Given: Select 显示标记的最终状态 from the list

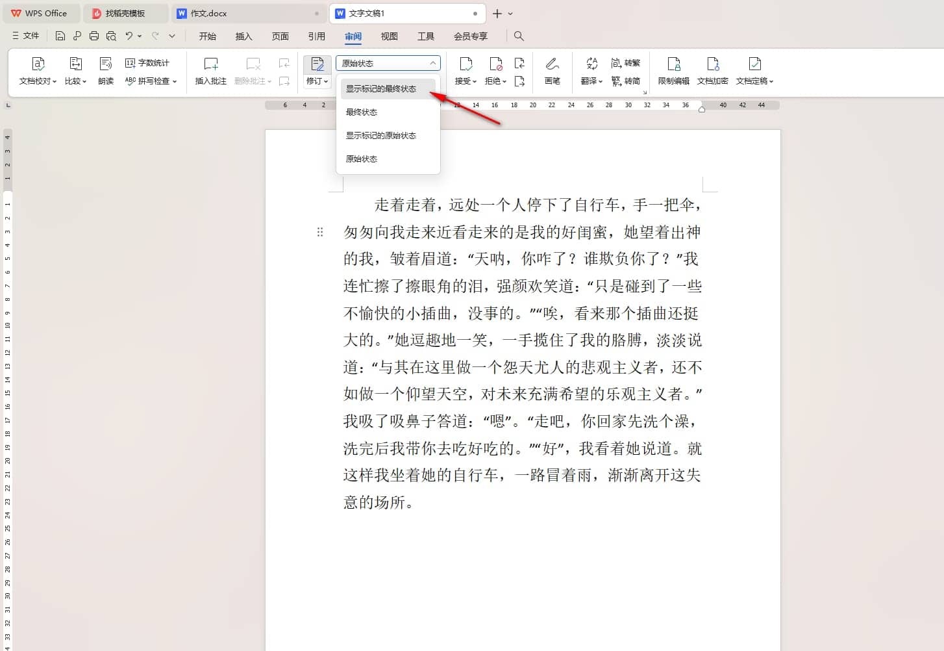Looking at the screenshot, I should pos(388,89).
